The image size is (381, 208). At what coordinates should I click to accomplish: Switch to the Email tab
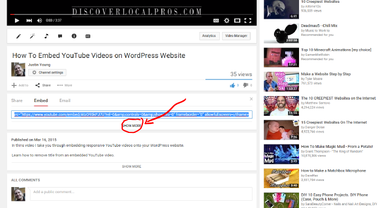(65, 100)
